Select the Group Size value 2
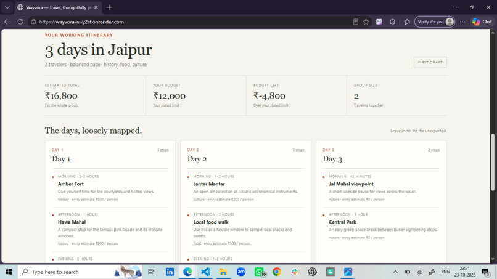 (356, 96)
